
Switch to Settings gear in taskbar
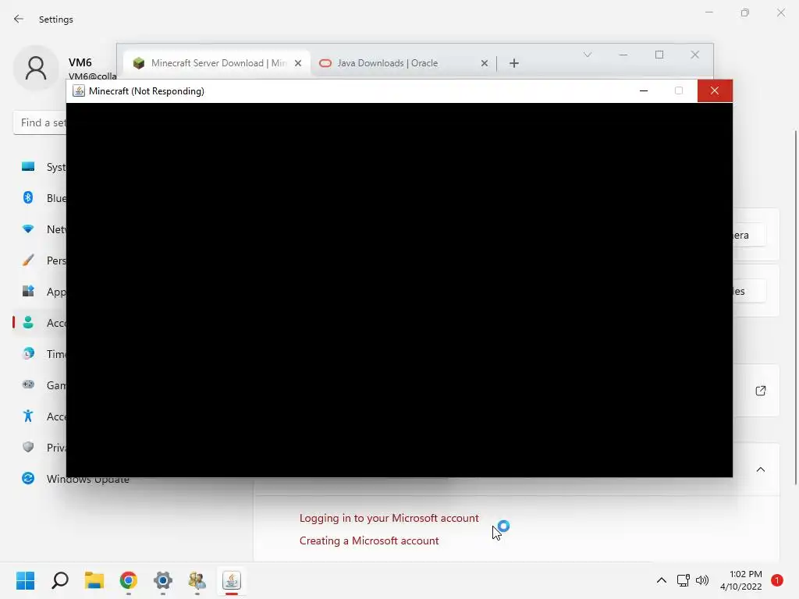(163, 580)
